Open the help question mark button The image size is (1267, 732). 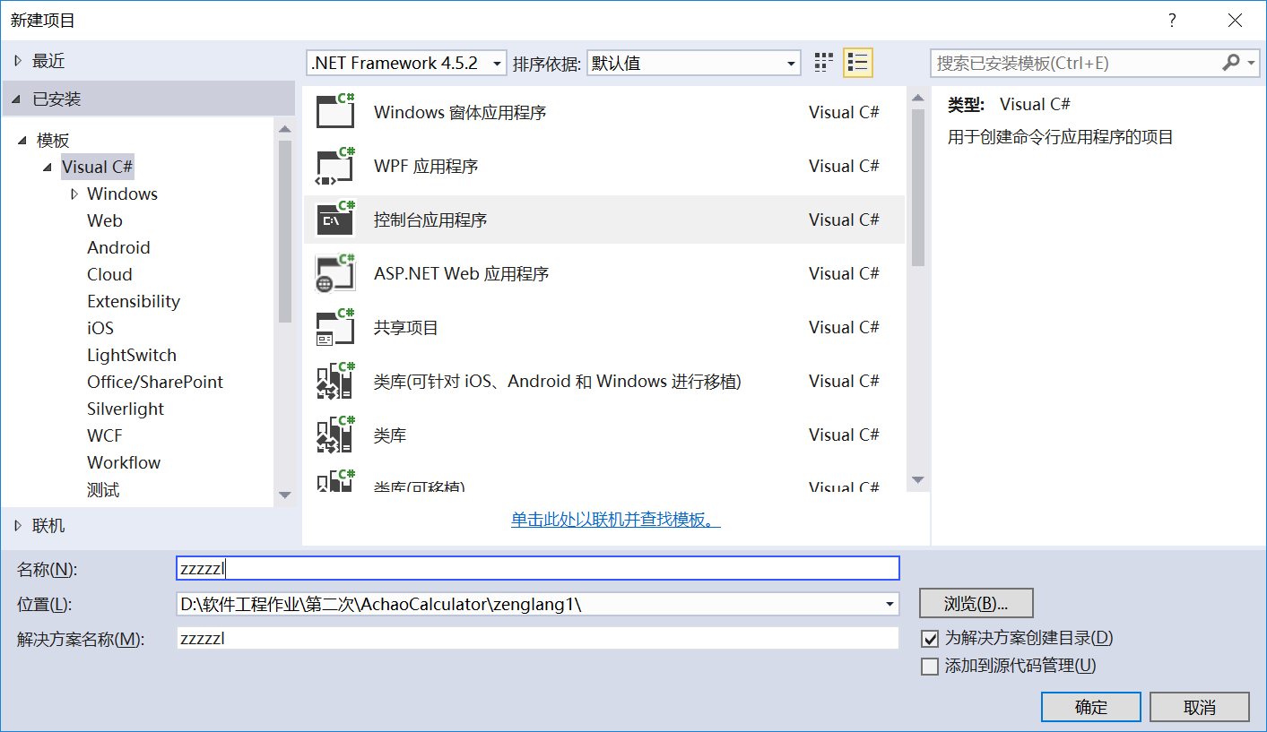pos(1171,20)
